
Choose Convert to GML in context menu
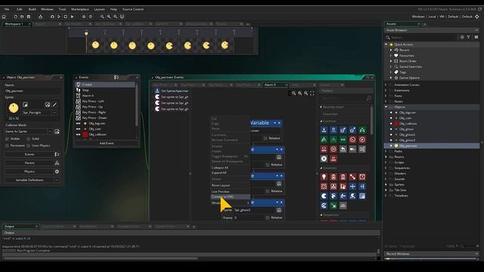pyautogui.click(x=230, y=196)
